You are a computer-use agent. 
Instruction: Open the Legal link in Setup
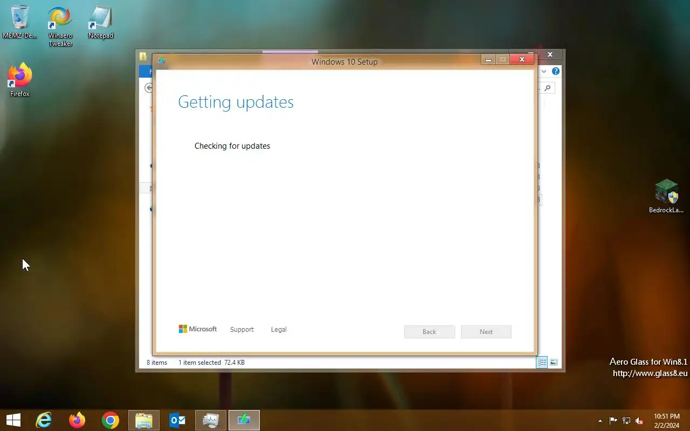tap(279, 329)
